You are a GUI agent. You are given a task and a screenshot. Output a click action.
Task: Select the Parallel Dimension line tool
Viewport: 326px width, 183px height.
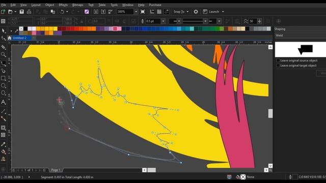[x=3, y=111]
